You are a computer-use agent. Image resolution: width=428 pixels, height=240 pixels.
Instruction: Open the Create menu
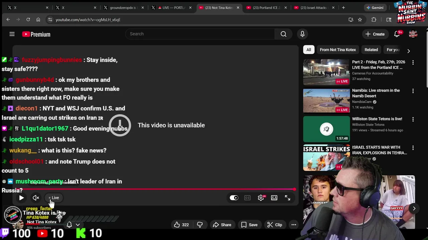pos(375,34)
